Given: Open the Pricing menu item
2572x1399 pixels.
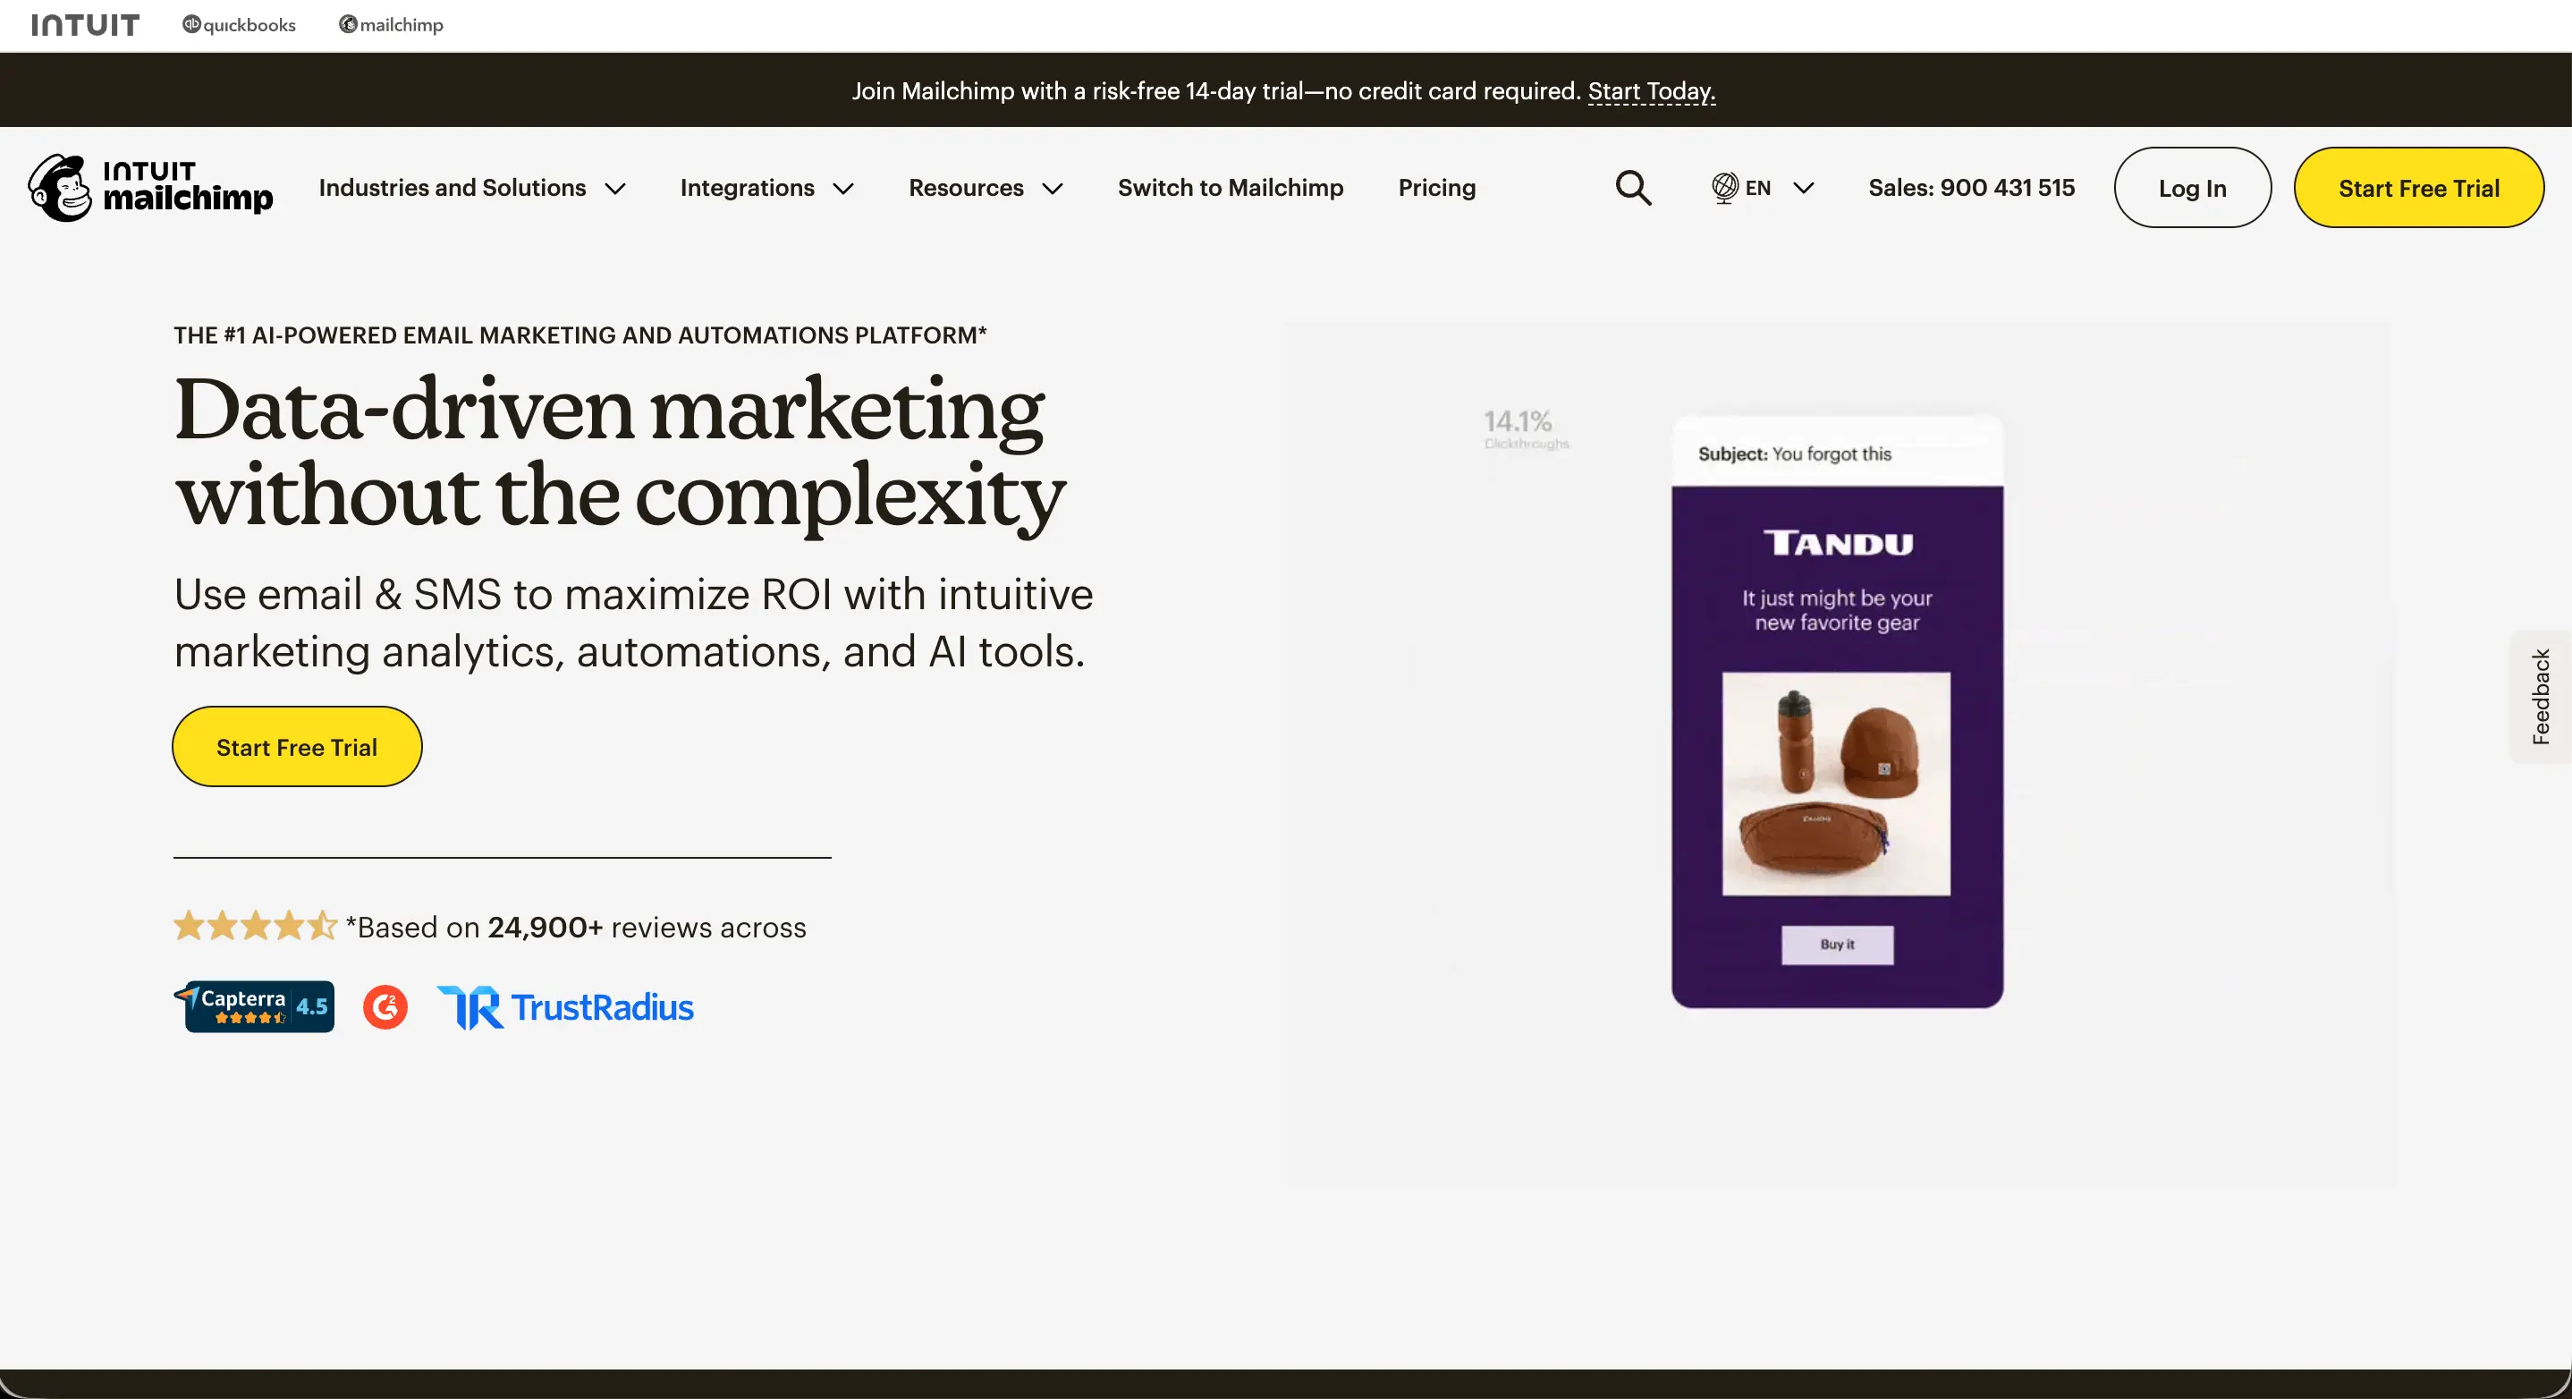Looking at the screenshot, I should pos(1435,188).
